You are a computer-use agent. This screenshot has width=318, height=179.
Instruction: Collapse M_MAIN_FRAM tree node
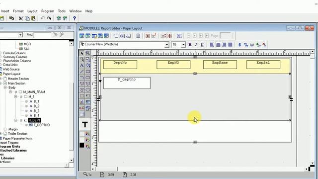point(10,92)
